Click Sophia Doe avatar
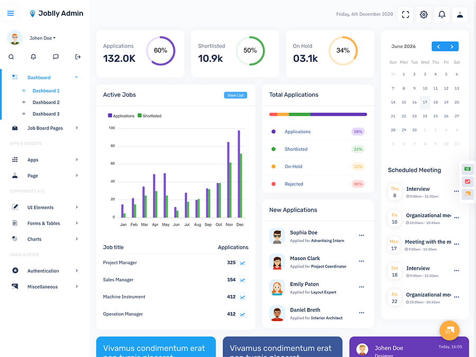 pyautogui.click(x=277, y=236)
